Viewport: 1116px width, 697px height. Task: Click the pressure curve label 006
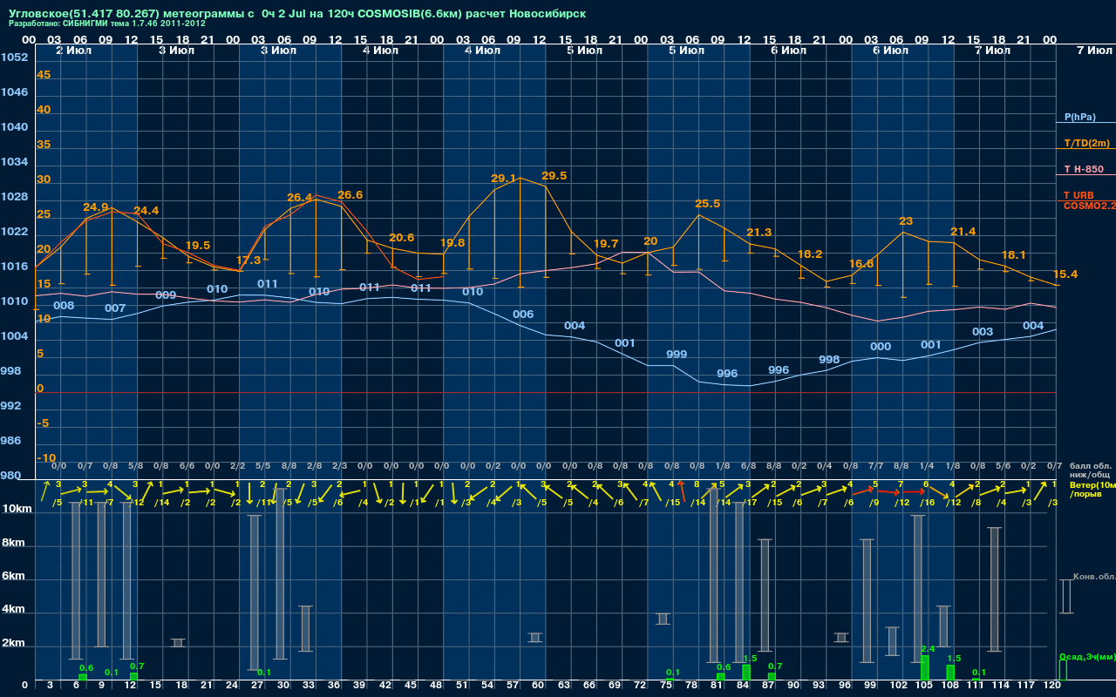pyautogui.click(x=523, y=315)
